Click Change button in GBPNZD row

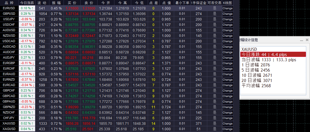coord(227,107)
